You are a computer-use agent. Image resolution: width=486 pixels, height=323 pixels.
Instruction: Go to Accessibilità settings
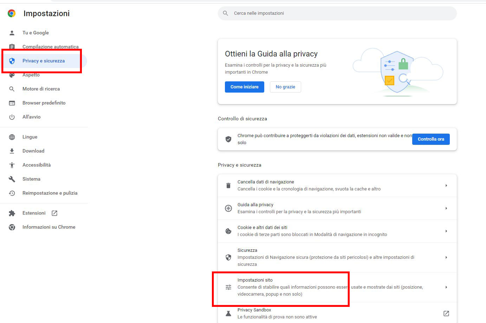coord(37,165)
